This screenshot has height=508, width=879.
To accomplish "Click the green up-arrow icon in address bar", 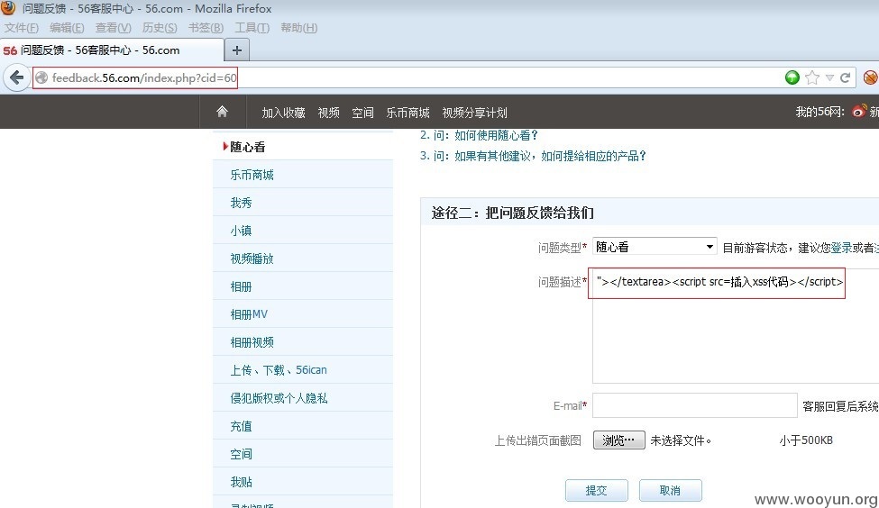I will [x=792, y=77].
